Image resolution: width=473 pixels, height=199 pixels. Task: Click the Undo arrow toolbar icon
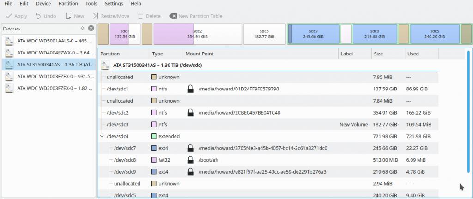pos(38,16)
